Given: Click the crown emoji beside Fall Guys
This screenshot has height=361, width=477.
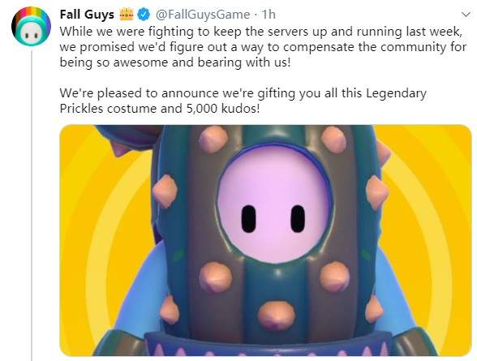Looking at the screenshot, I should pos(127,15).
